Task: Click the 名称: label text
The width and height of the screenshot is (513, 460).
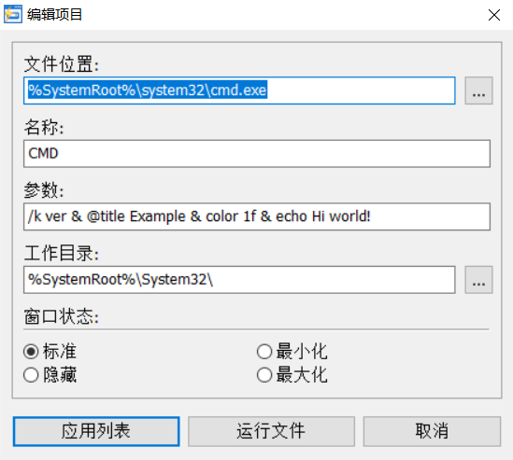Action: pyautogui.click(x=44, y=127)
